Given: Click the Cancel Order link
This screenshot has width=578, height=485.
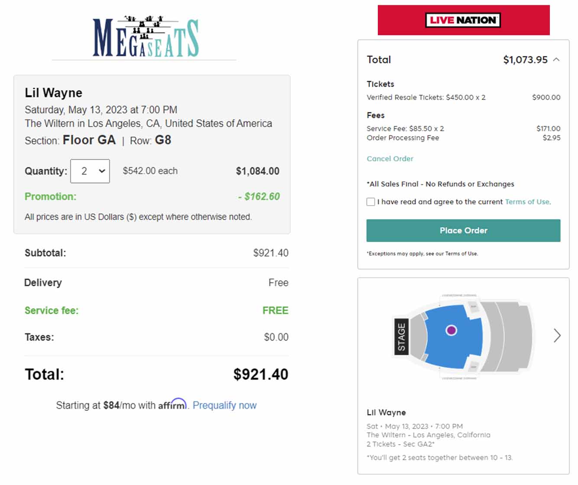Looking at the screenshot, I should click(390, 159).
